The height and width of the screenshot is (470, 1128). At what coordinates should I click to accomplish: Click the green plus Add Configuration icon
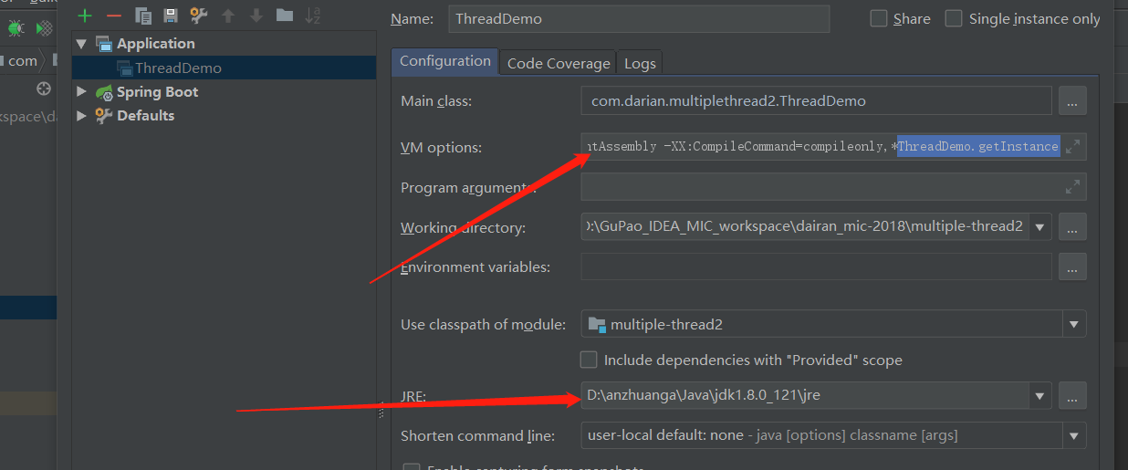[85, 15]
